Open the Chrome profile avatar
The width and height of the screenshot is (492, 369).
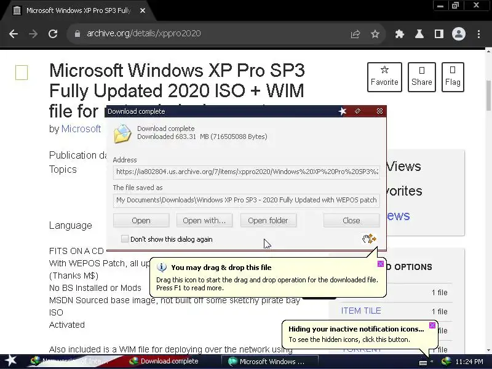(458, 34)
